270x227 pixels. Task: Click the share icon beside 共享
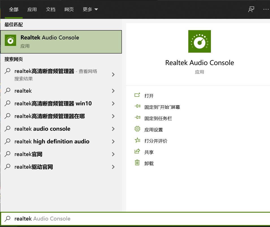point(137,152)
